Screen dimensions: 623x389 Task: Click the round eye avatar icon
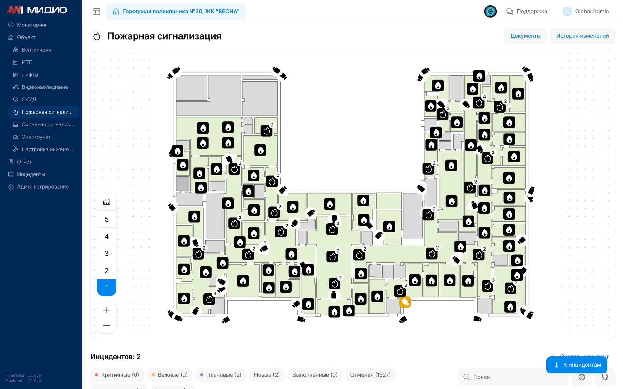point(490,12)
